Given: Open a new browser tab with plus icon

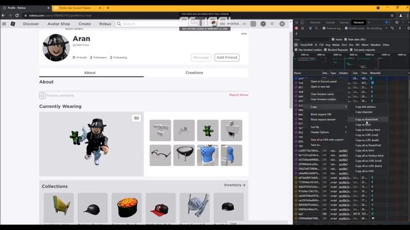Looking at the screenshot, I should point(108,8).
